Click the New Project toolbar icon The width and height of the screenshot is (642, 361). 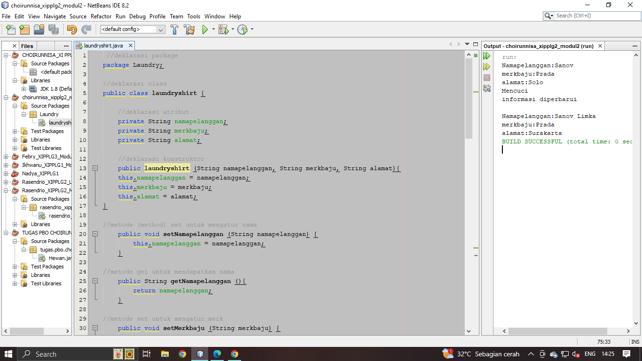[24, 30]
